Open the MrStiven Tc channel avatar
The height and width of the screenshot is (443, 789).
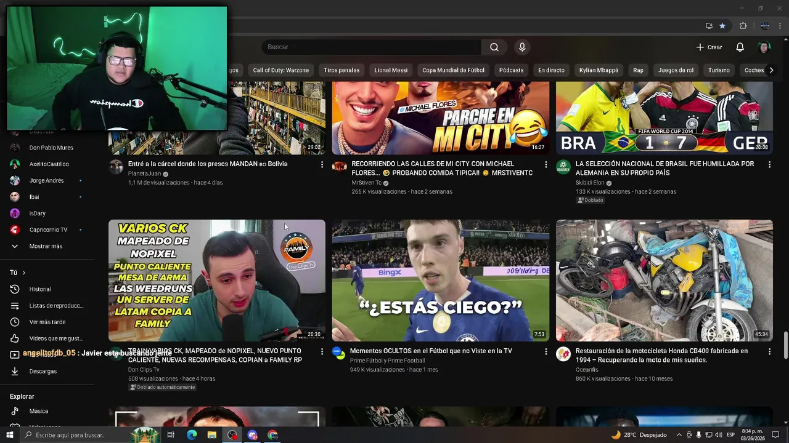(340, 167)
